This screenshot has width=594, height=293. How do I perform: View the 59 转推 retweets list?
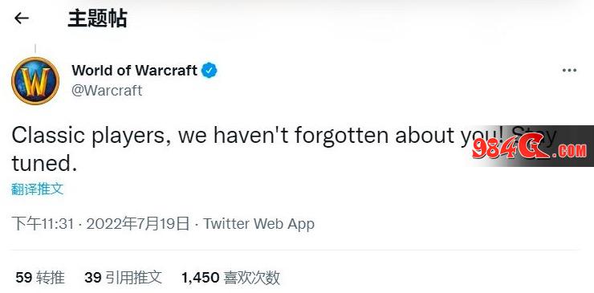coord(40,278)
